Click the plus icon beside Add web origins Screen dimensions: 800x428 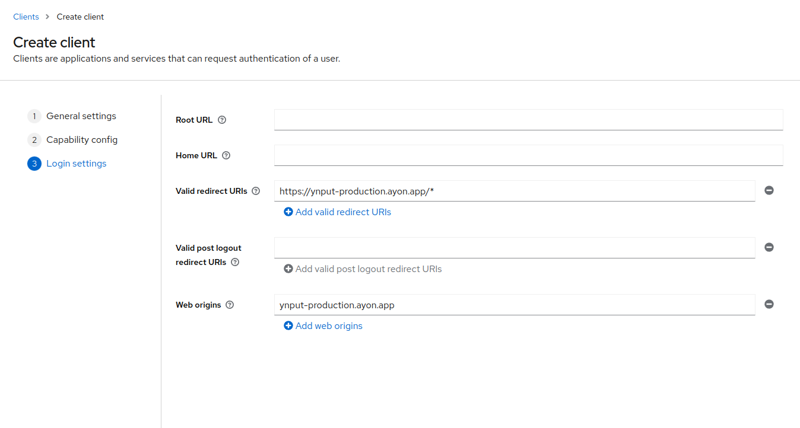point(288,325)
